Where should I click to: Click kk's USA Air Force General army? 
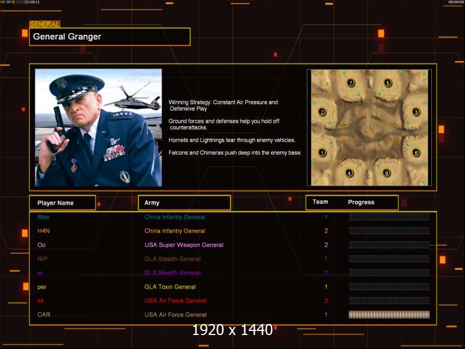click(x=176, y=301)
